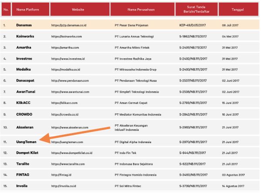Click license number KEP-49/D.05/2017
The image size is (261, 193).
[x=192, y=25]
